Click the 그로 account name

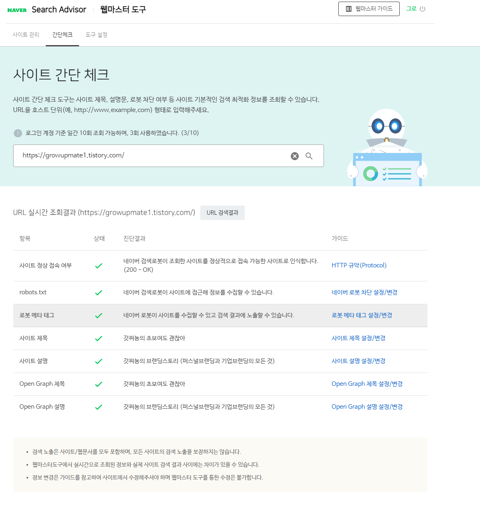(x=411, y=8)
